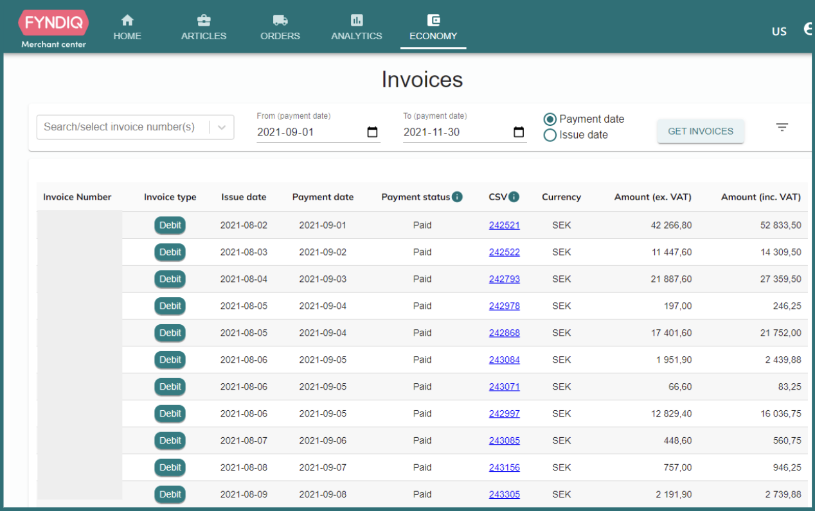Click the issue date 2021-08-02
This screenshot has width=815, height=511.
tap(244, 225)
